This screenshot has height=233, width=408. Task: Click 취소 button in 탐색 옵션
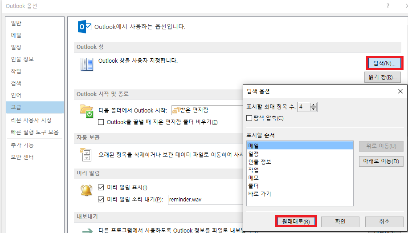(384, 221)
